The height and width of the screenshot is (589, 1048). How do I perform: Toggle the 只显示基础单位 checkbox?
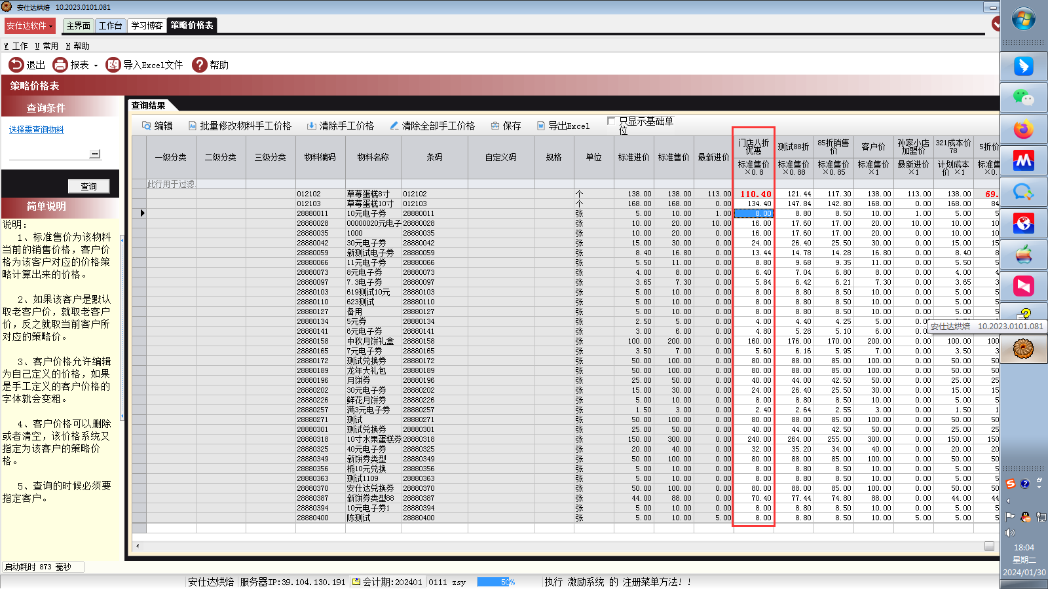click(x=611, y=121)
